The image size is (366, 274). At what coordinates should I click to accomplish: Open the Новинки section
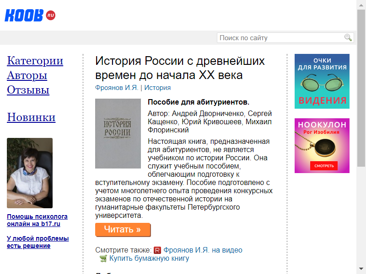coord(31,117)
